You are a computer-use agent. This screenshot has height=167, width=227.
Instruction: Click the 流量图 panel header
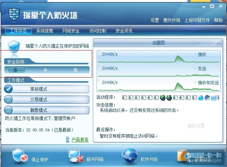[x=158, y=43]
